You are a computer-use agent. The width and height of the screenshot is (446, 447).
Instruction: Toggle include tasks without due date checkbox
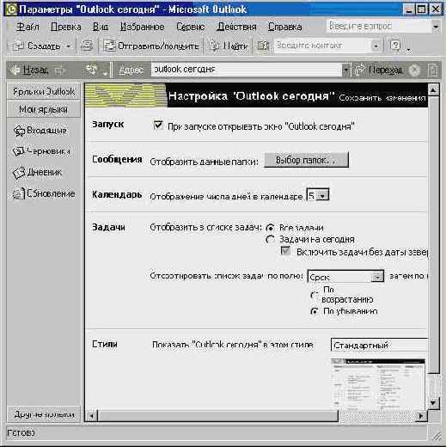tap(285, 251)
